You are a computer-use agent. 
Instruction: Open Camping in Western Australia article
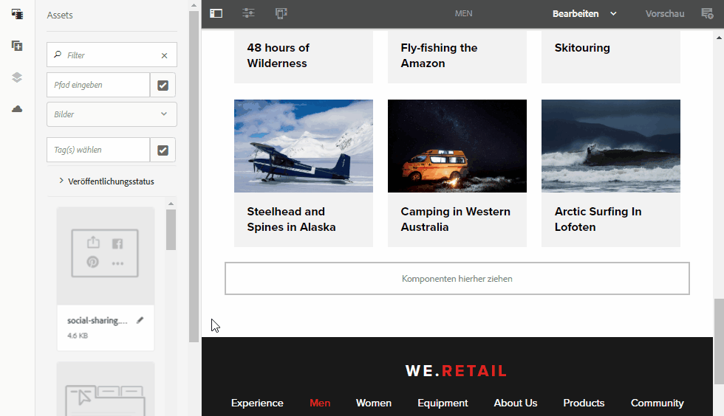coord(455,219)
